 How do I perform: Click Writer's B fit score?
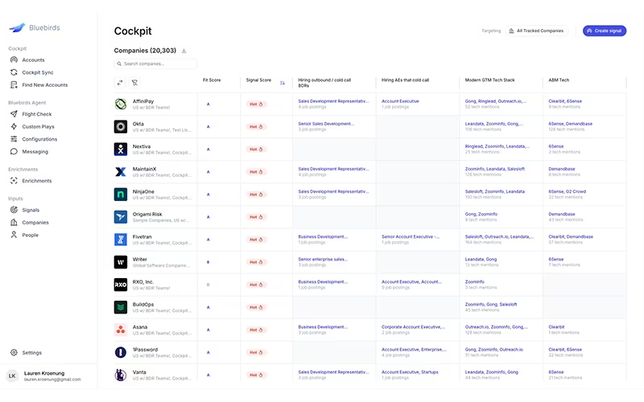208,262
